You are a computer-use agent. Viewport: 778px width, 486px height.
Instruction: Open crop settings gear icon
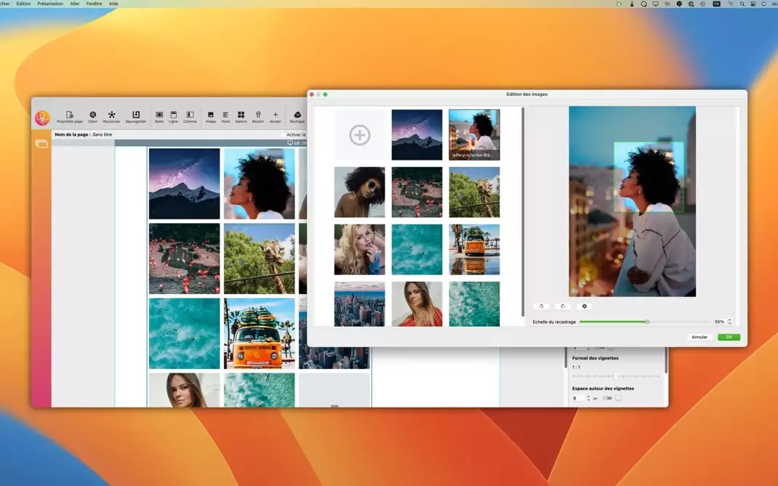pyautogui.click(x=585, y=307)
